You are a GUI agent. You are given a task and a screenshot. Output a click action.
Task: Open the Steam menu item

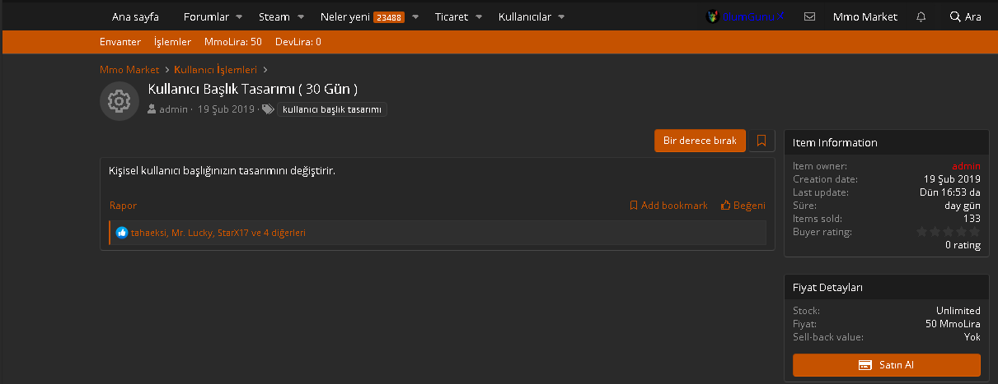[x=274, y=16]
